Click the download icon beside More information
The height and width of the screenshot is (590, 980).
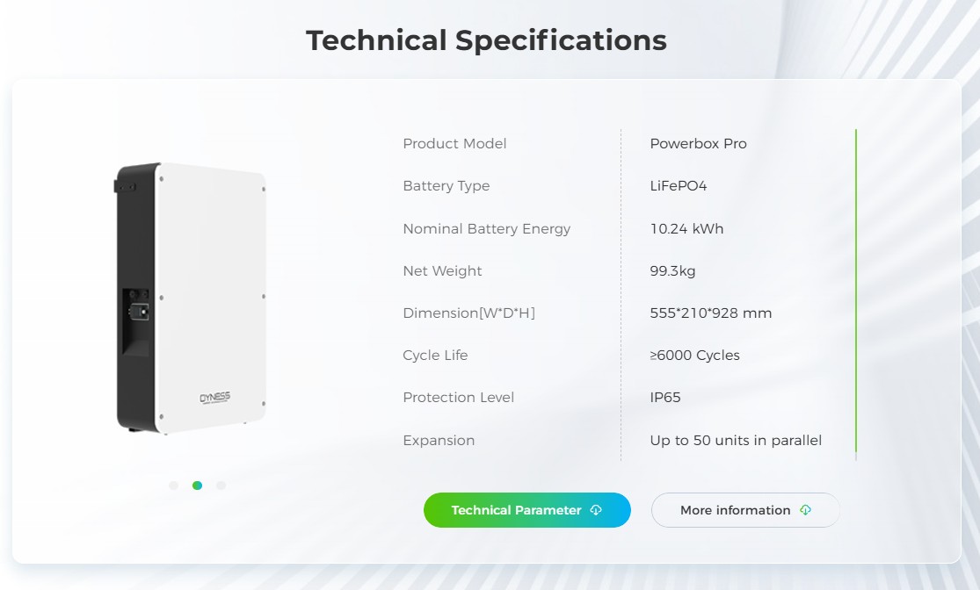pyautogui.click(x=805, y=510)
